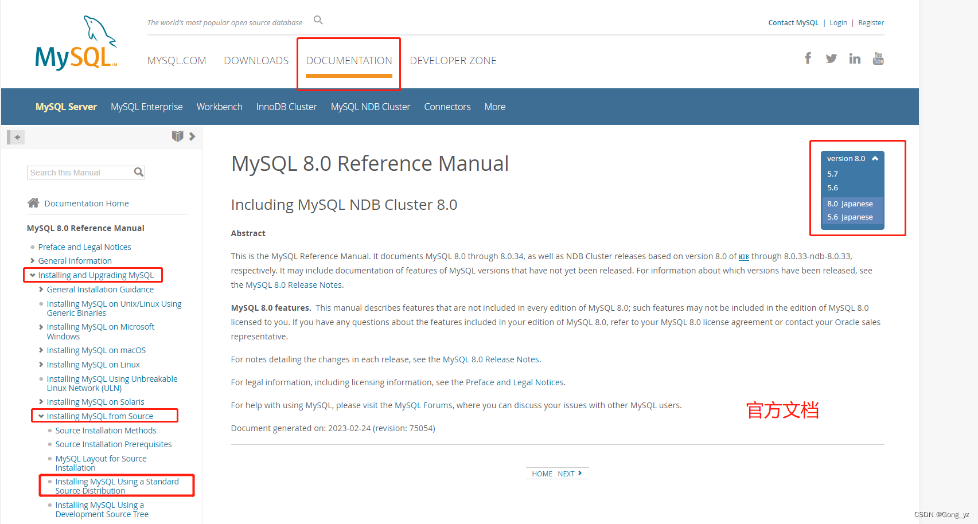Screen dimensions: 978x524
Task: Expand Installing MySQL on Solaris node
Action: [41, 402]
